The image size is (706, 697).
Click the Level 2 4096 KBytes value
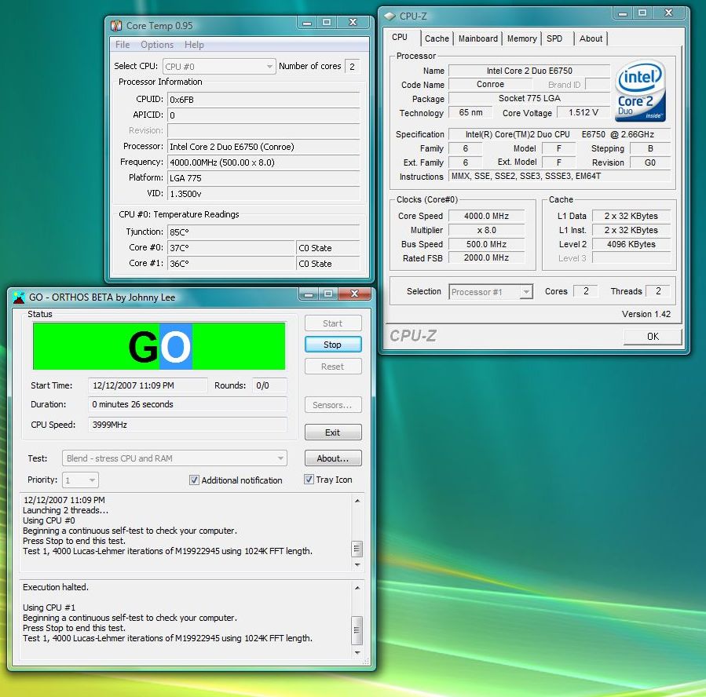pos(631,244)
